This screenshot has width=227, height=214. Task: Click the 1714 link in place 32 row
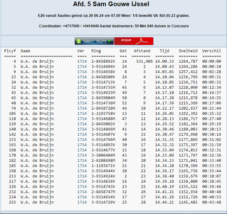point(82,88)
